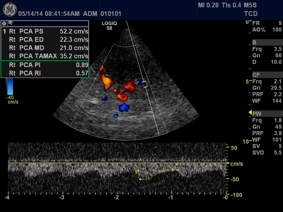
Task: Click the green baseline marker near cm/s
Action: point(227,163)
